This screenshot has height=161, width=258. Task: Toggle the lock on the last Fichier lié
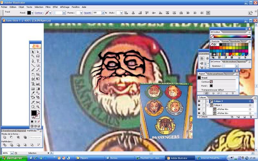(x=203, y=113)
